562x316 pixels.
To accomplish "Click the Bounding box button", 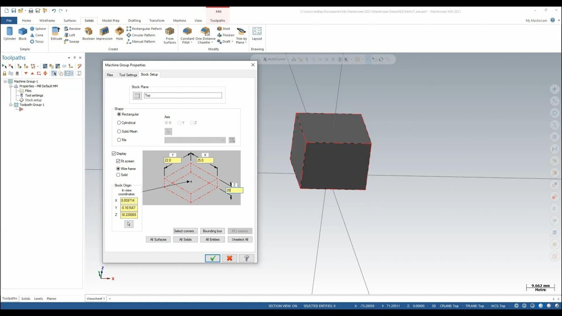I will point(213,231).
